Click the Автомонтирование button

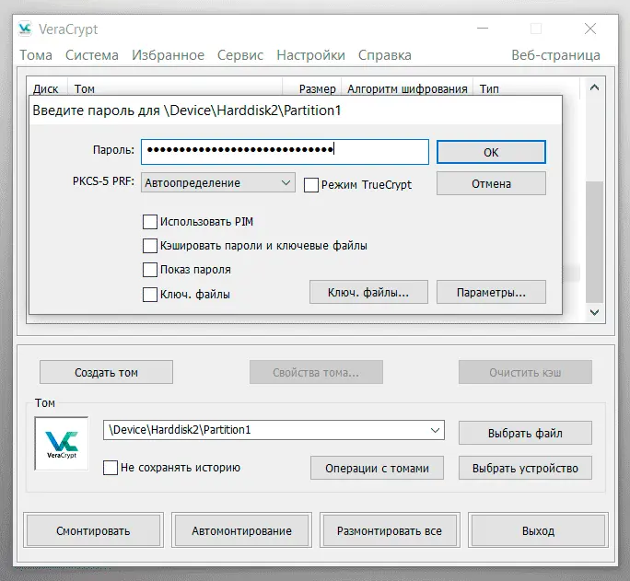(x=241, y=530)
